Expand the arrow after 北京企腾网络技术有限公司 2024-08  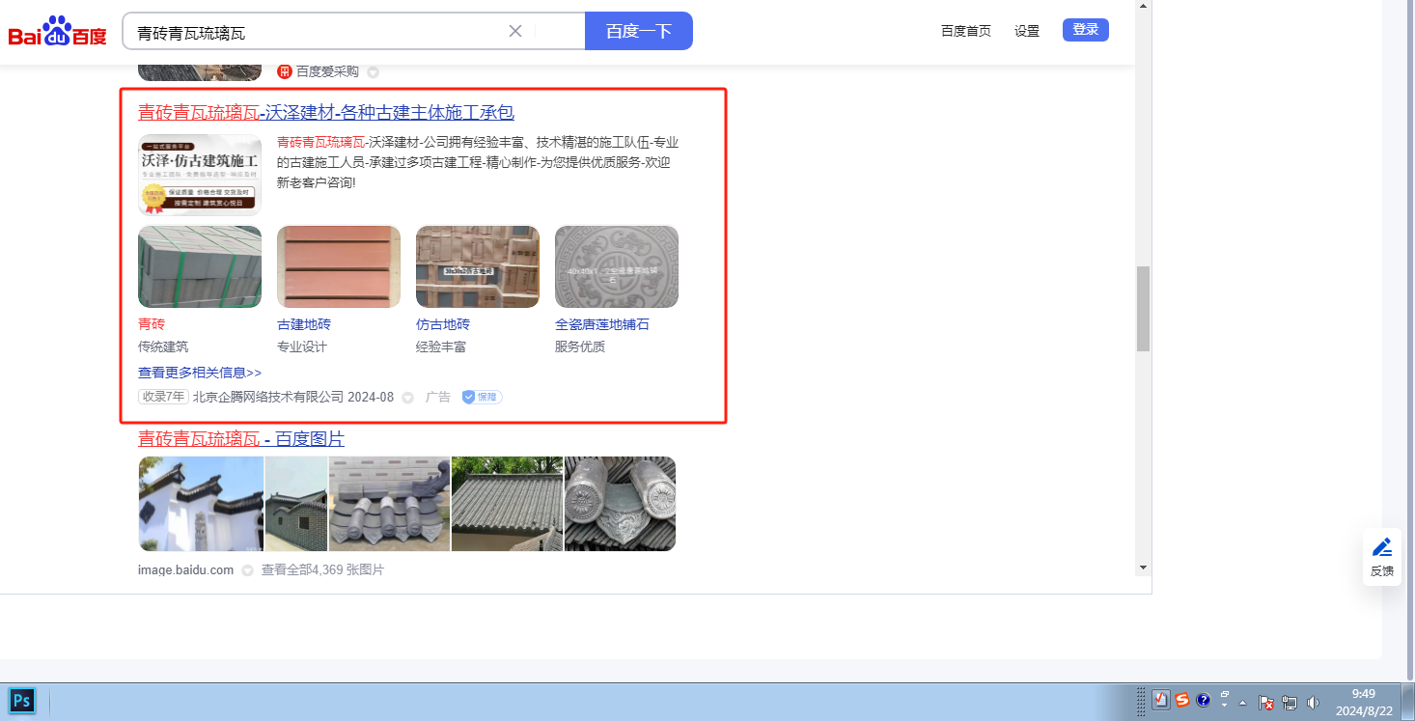click(407, 397)
